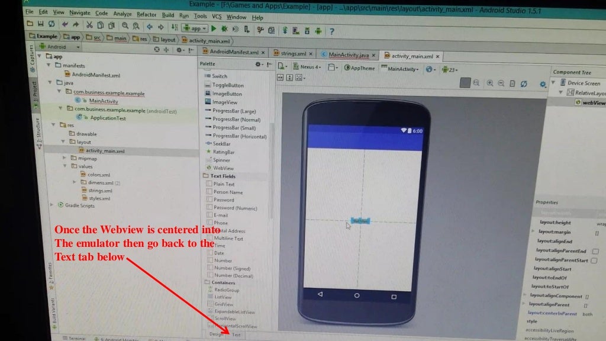
Task: Click the Synchronize refresh icon
Action: tap(51, 24)
